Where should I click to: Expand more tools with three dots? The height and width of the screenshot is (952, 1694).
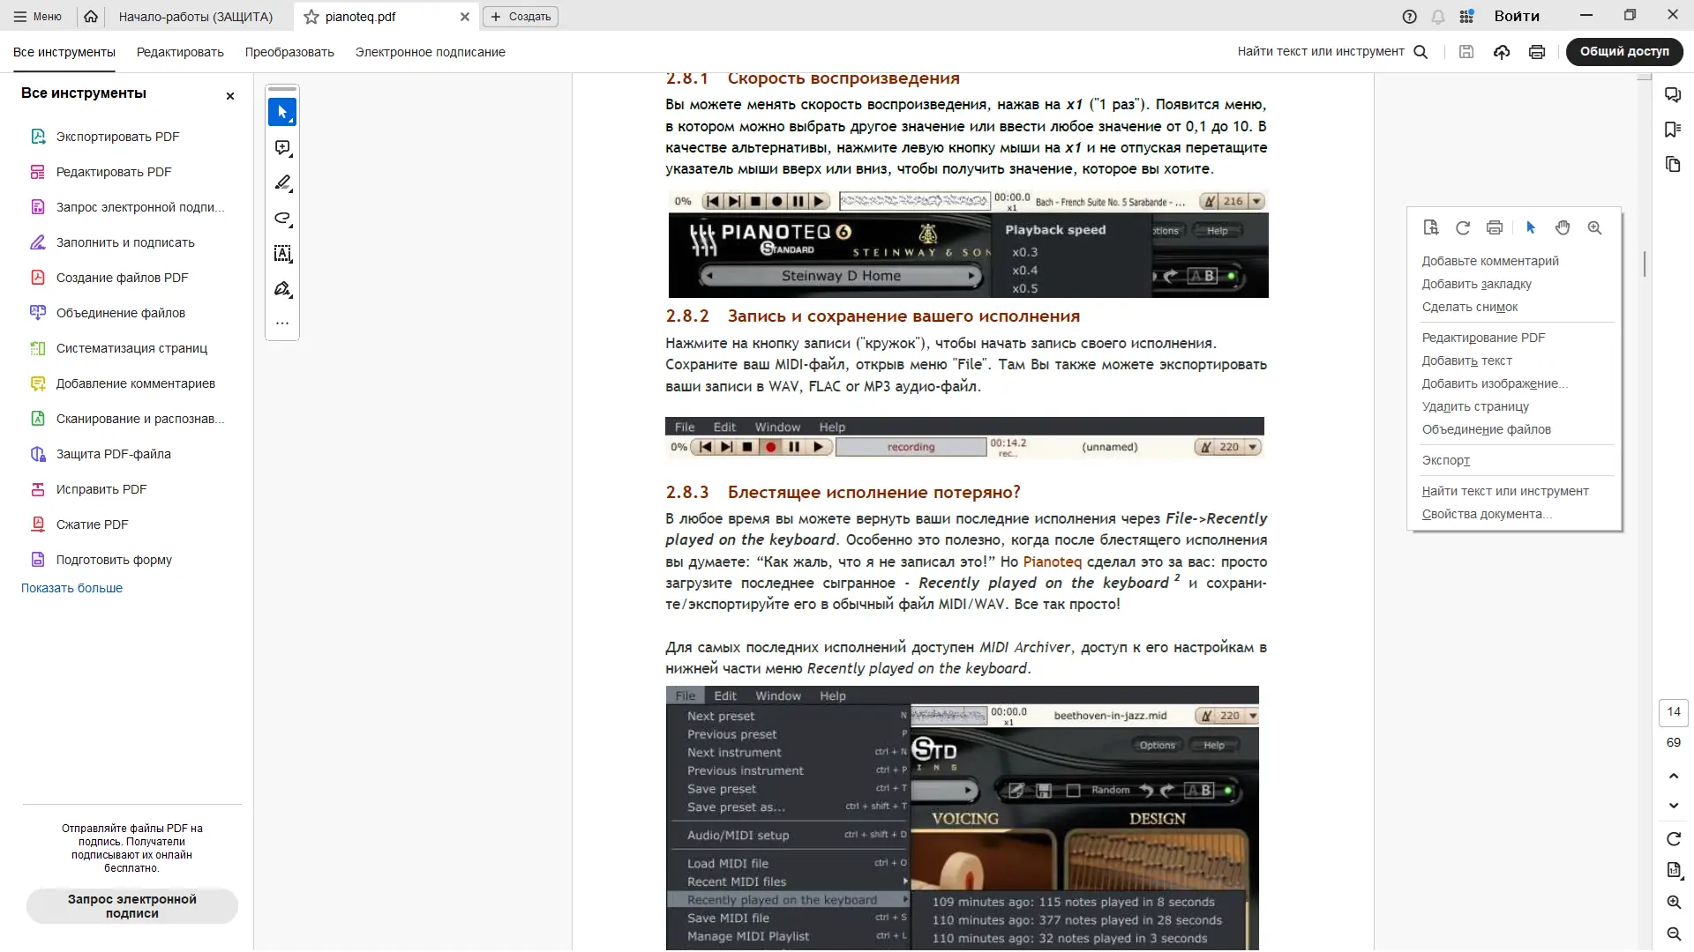tap(282, 324)
